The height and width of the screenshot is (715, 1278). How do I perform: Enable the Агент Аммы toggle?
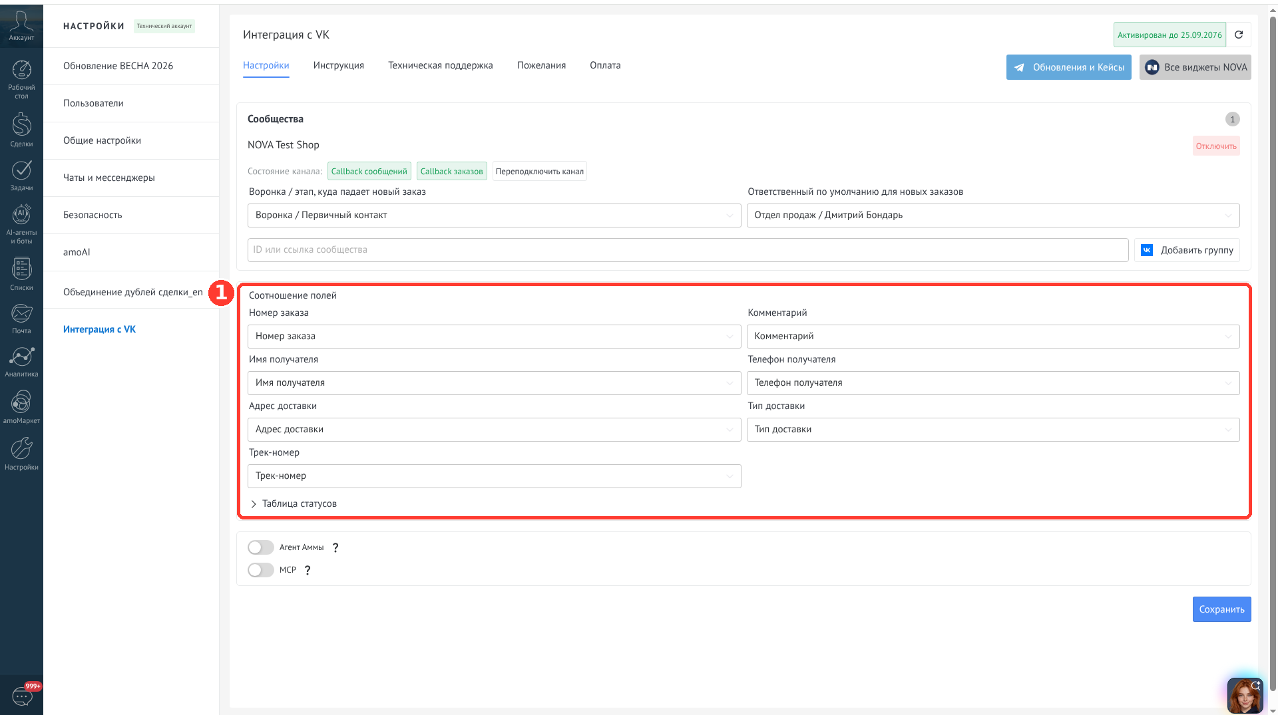click(x=261, y=547)
